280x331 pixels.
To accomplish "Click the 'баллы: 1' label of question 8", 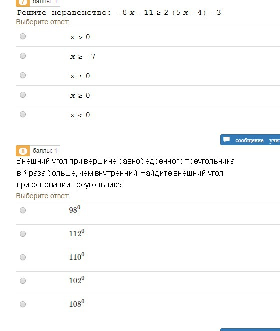I will tap(45, 151).
